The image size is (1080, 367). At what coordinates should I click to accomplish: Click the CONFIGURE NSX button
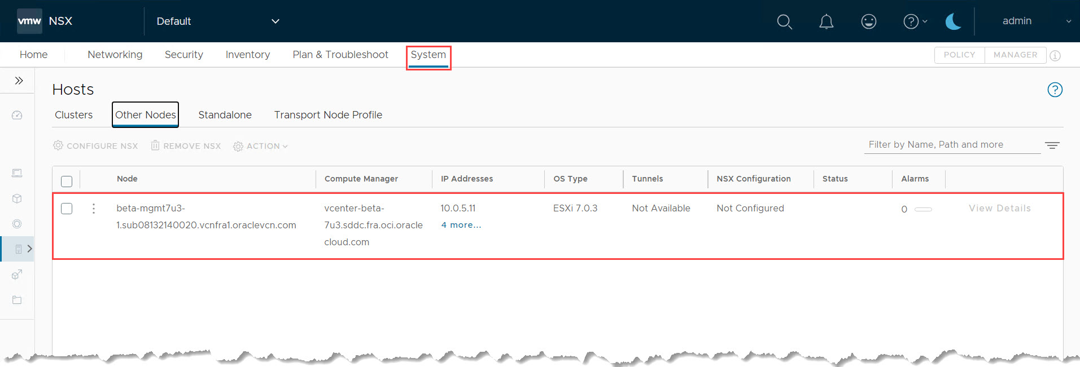[x=95, y=146]
